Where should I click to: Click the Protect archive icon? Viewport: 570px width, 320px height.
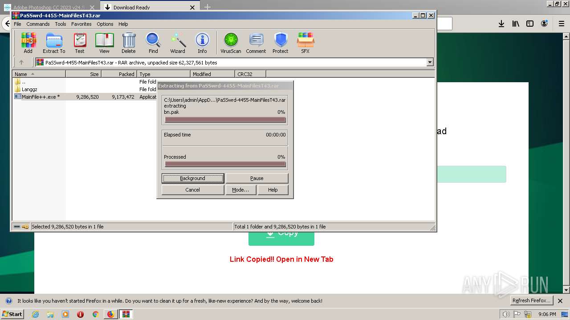tap(281, 43)
